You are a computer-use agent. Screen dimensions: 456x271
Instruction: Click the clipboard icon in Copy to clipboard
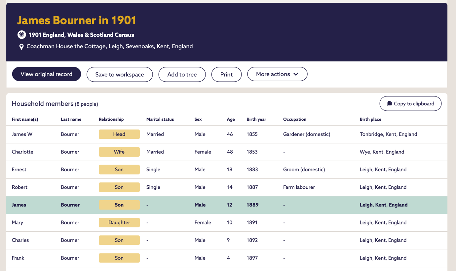[389, 103]
